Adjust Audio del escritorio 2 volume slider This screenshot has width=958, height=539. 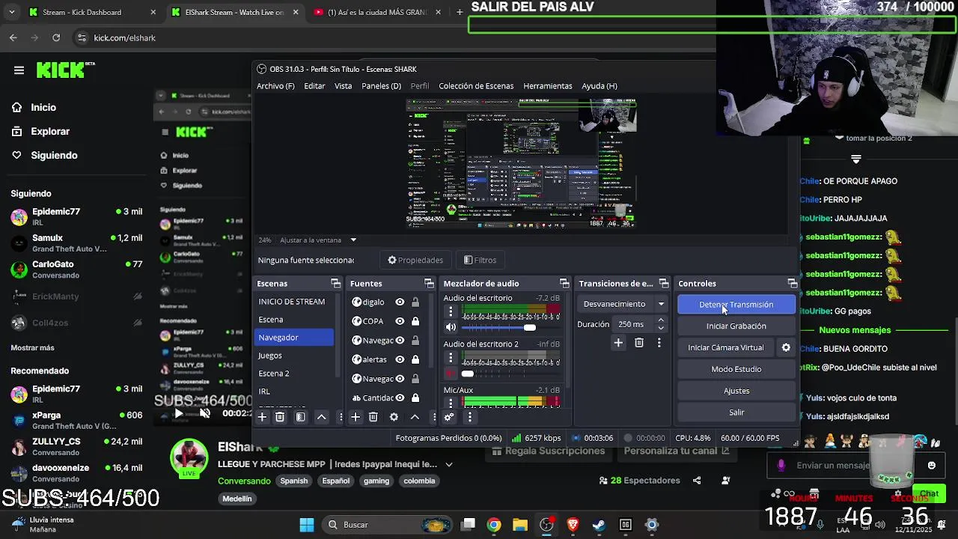pos(510,373)
